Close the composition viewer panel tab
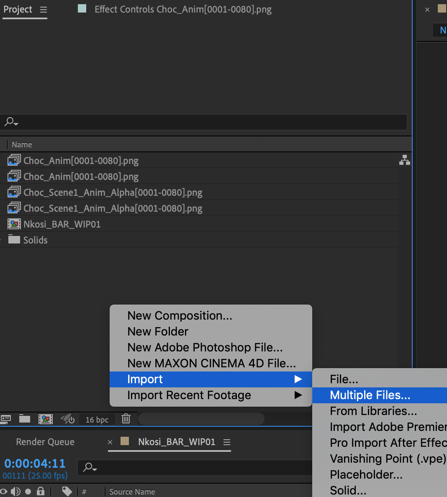 pos(427,10)
